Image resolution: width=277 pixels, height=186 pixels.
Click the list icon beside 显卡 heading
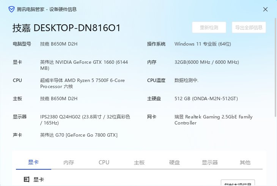(26, 180)
